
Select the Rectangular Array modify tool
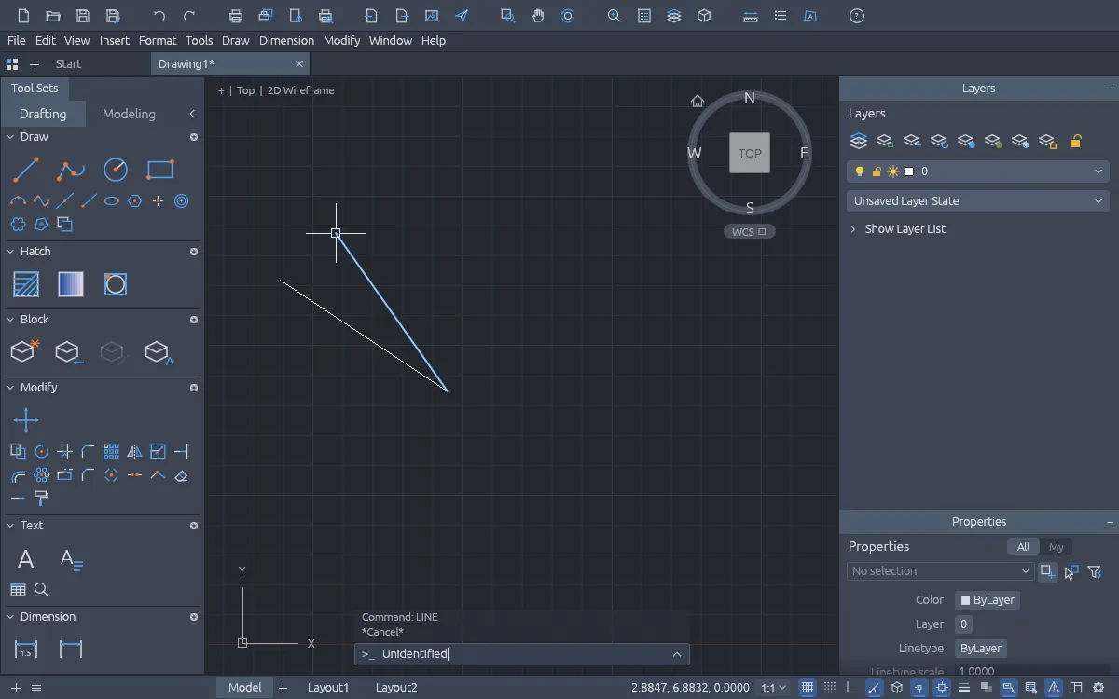(x=111, y=452)
